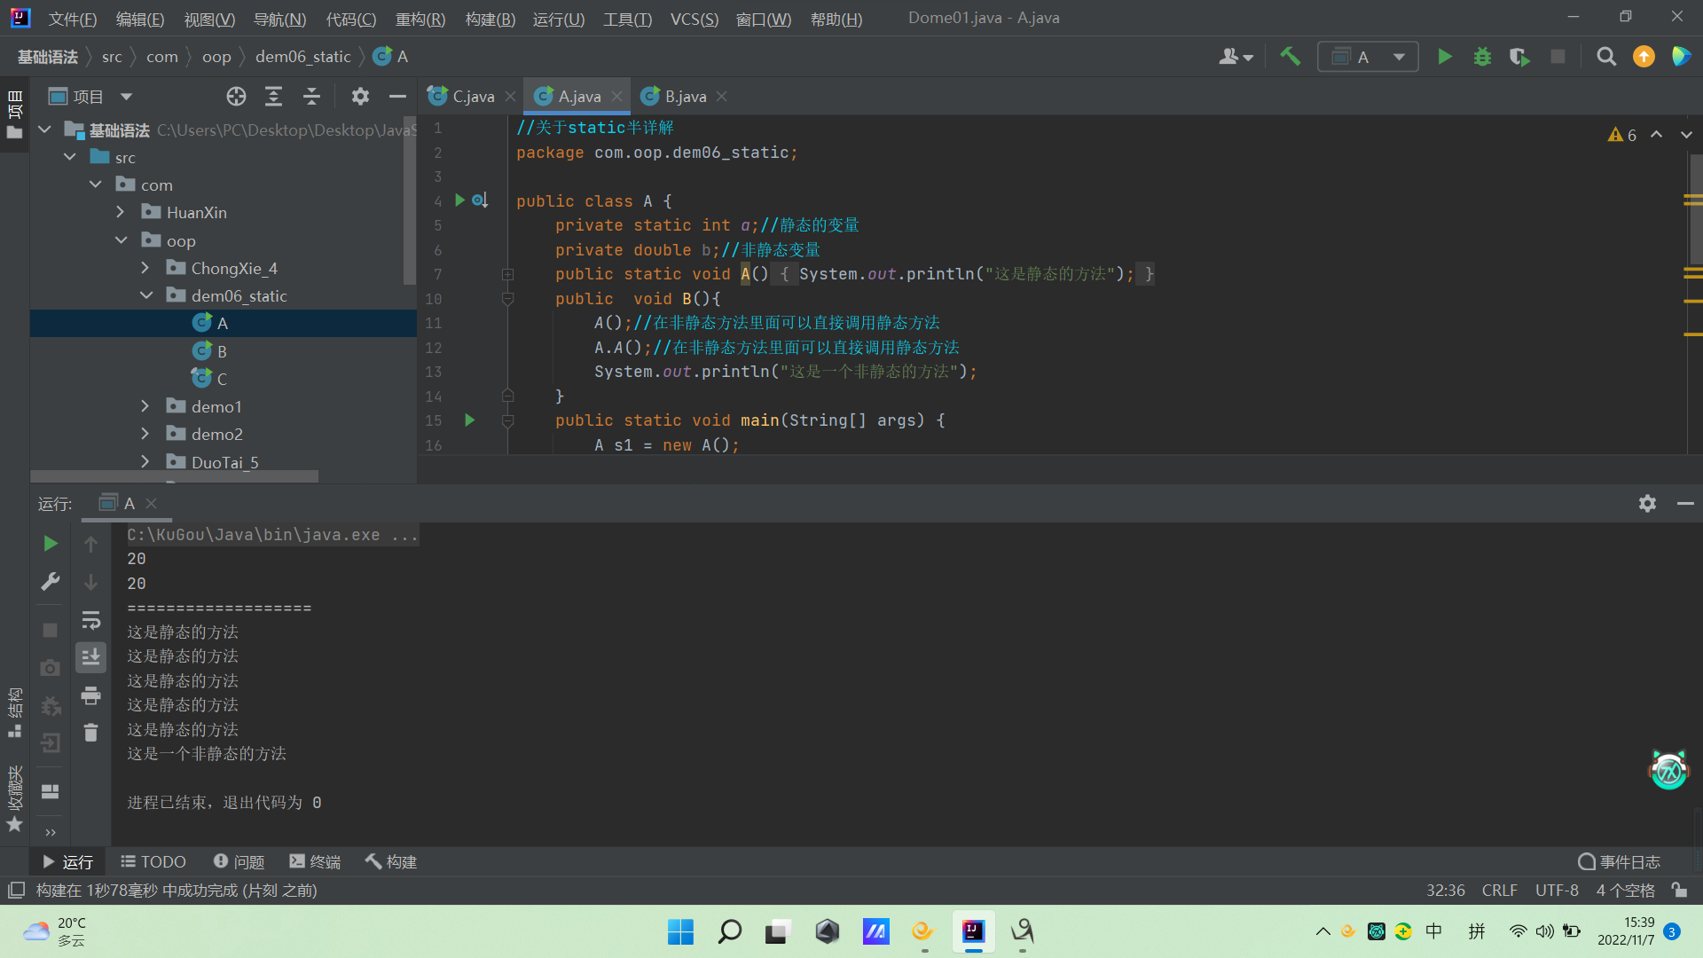Clear console output with the trash icon

point(90,733)
